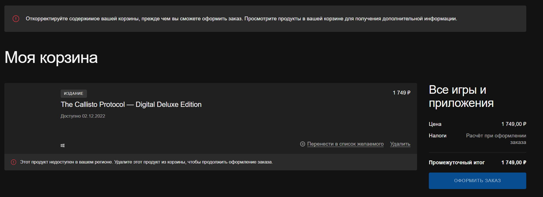Click the Windows platform icon
This screenshot has width=543, height=197.
click(63, 145)
